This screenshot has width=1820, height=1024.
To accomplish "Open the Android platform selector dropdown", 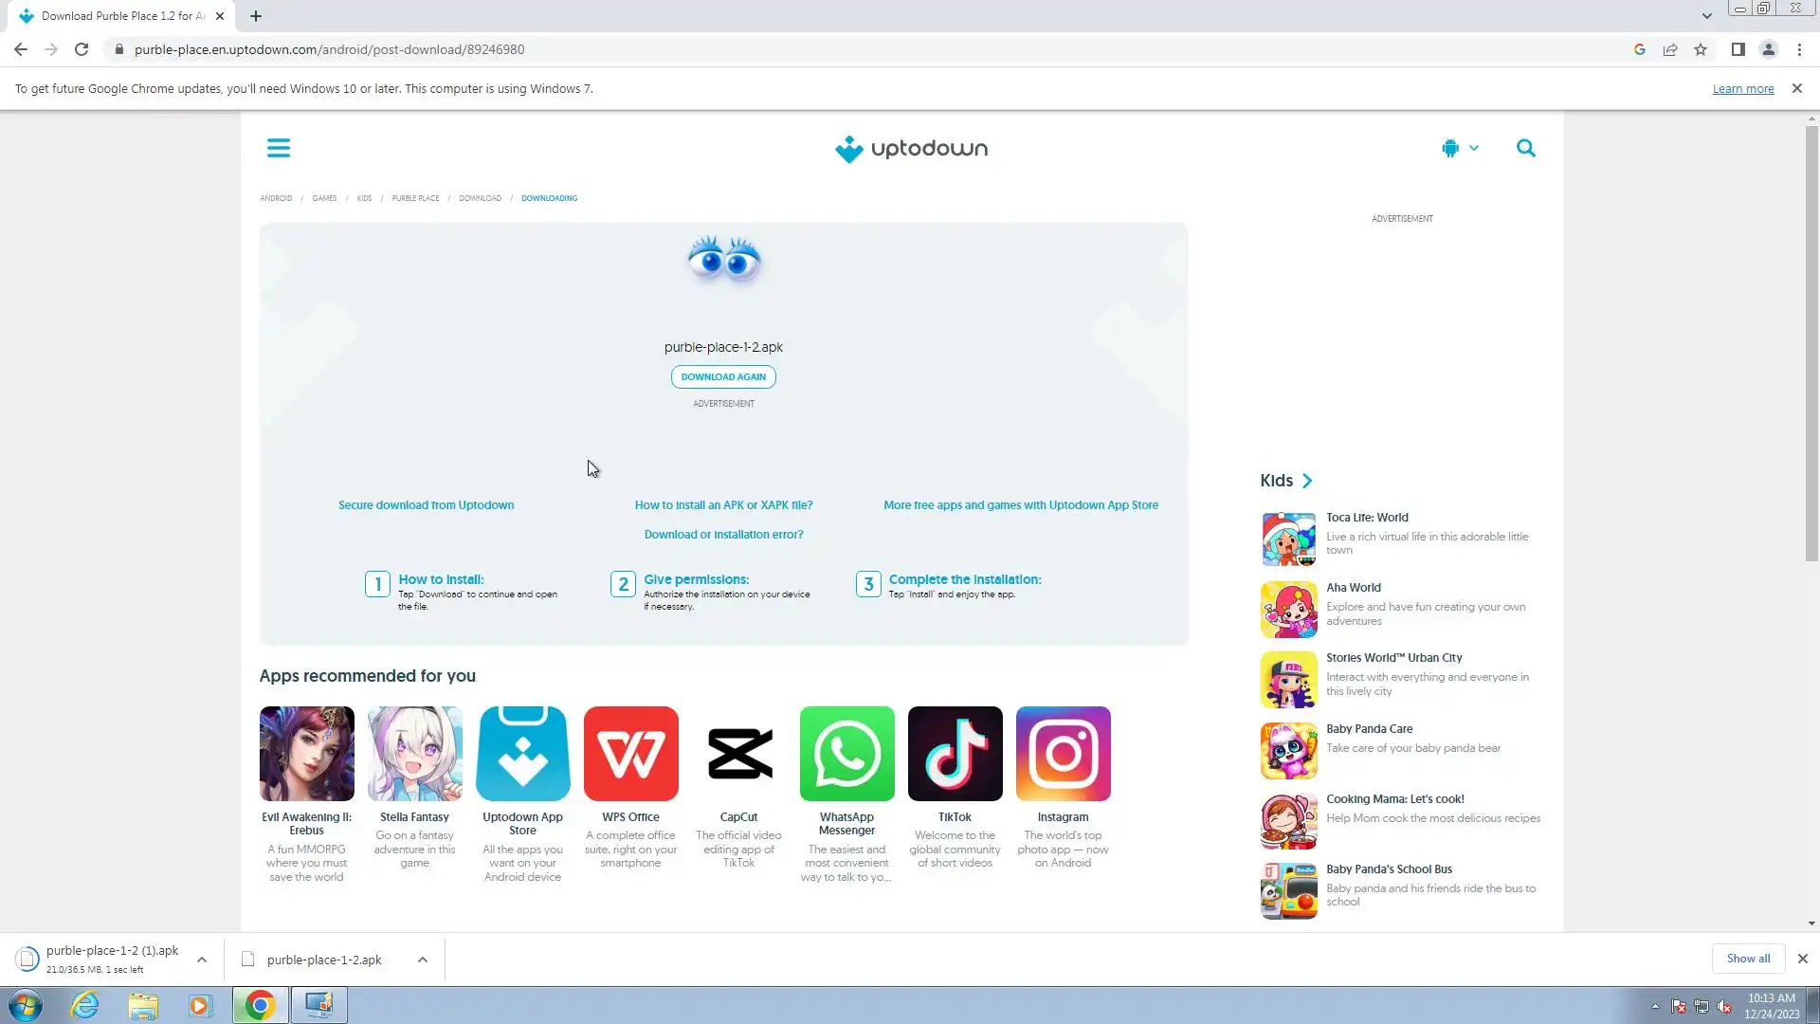I will (1460, 148).
